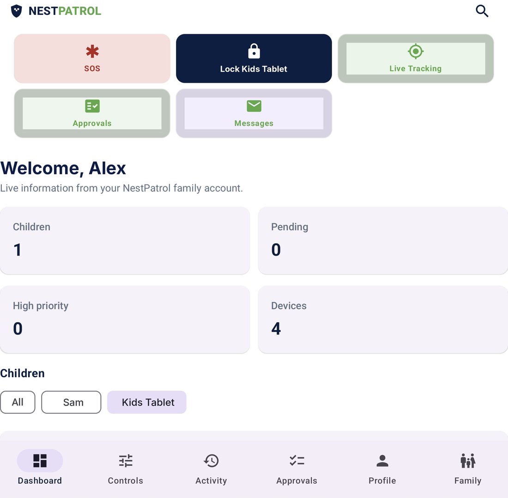Open the High priority card
Screen dimensions: 508x498
click(x=125, y=319)
